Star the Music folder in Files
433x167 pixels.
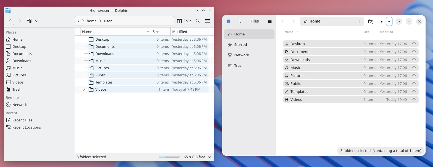point(414,68)
